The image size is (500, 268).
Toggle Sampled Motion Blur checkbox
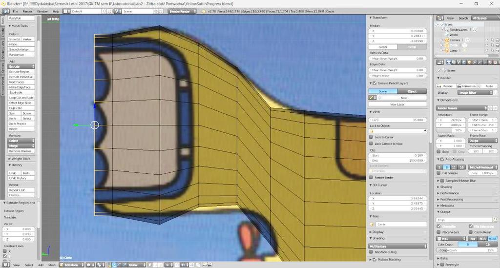[442, 181]
